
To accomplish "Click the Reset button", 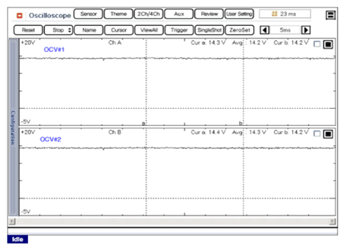I will 28,30.
